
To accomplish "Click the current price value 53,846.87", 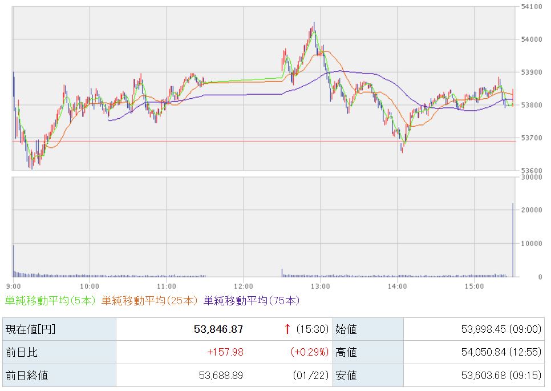I will [x=218, y=329].
